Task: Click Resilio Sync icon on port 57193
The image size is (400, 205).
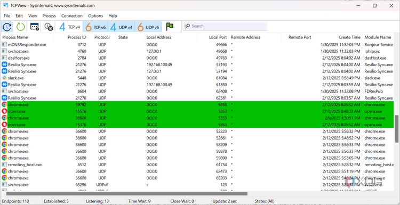Action: pos(4,64)
